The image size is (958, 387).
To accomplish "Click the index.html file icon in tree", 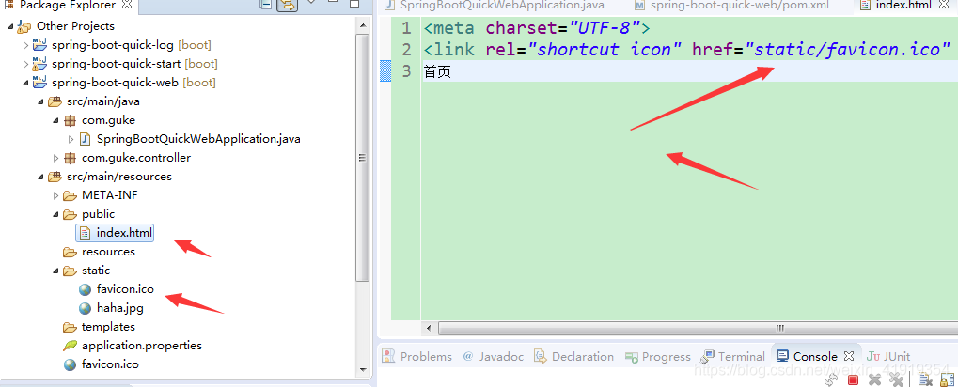I will click(85, 233).
